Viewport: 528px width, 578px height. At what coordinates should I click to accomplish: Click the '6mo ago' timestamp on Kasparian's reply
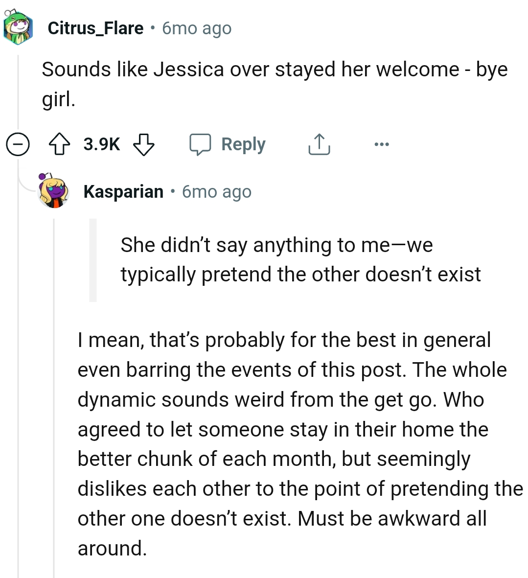click(x=217, y=191)
